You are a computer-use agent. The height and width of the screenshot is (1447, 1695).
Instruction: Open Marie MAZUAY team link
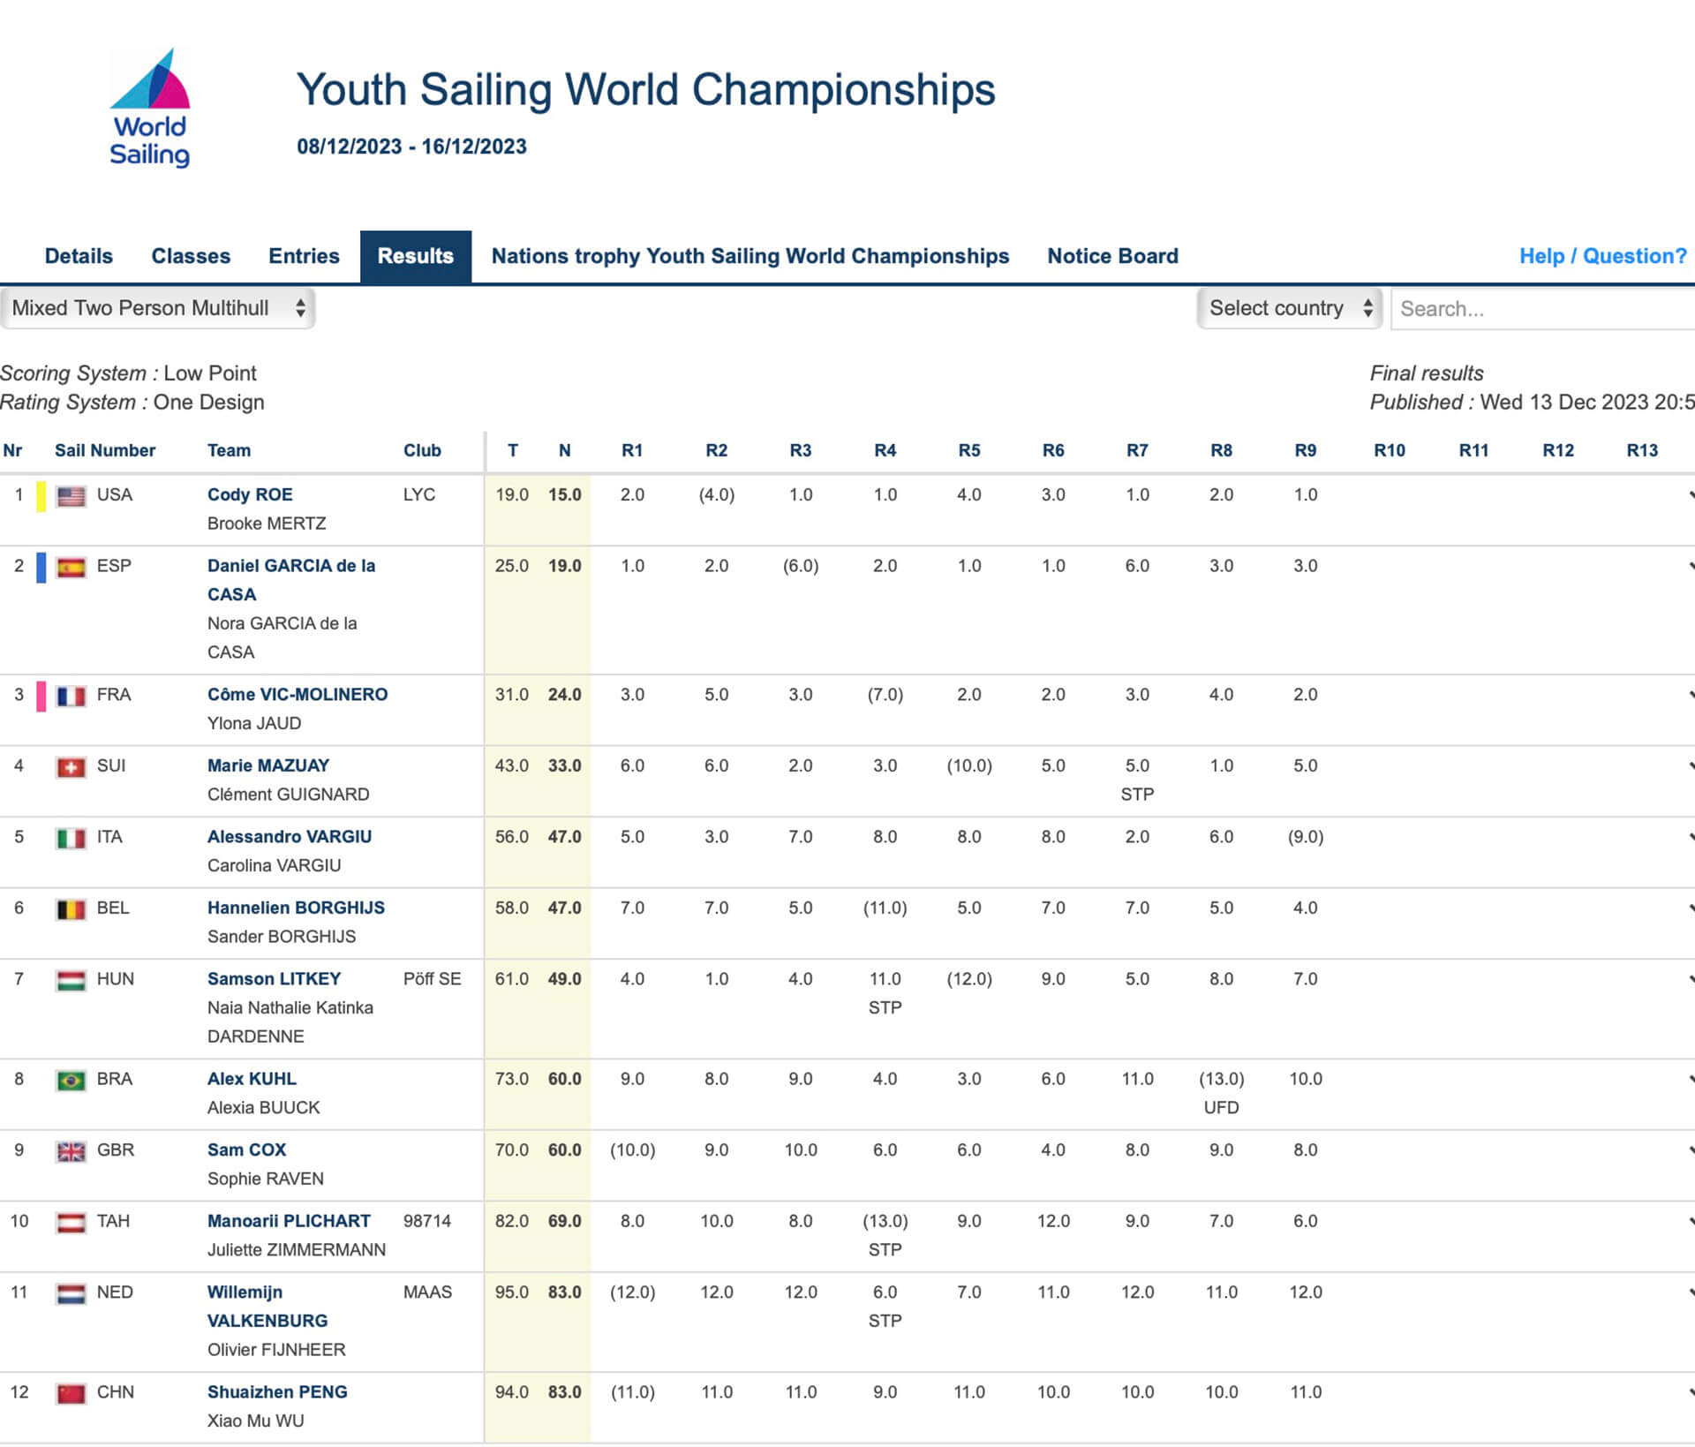pyautogui.click(x=267, y=765)
